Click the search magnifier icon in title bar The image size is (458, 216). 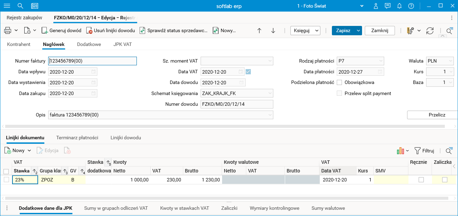click(x=20, y=6)
